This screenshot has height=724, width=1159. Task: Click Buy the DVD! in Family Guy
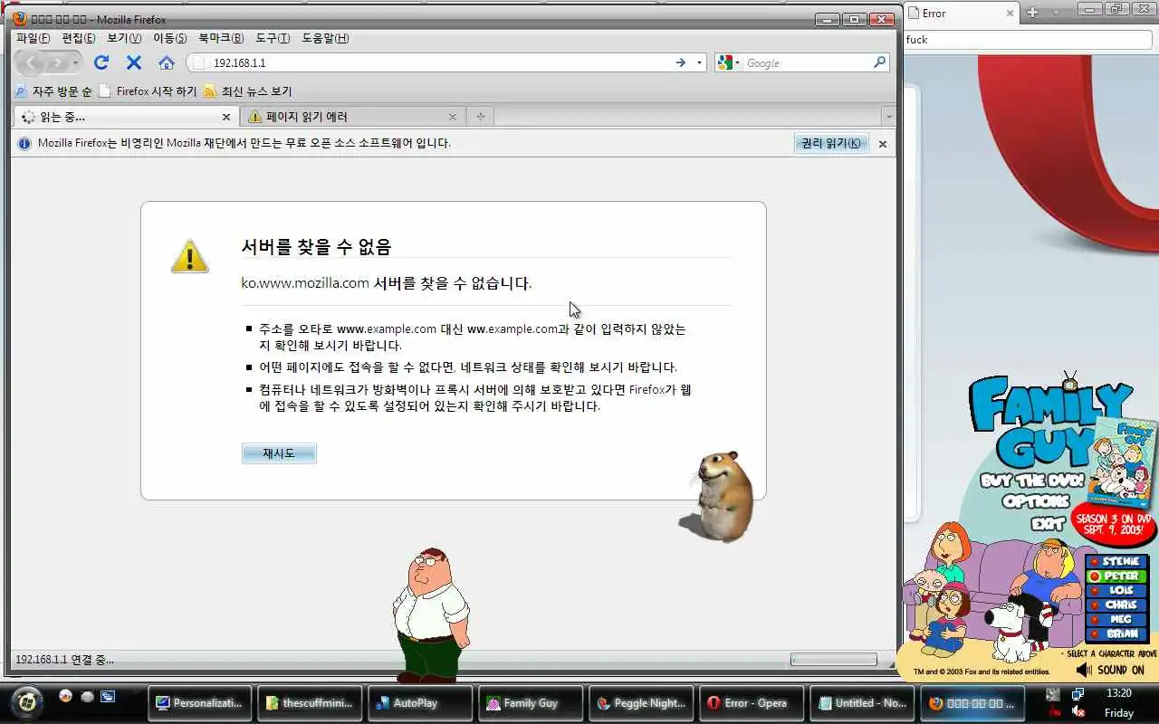click(1032, 481)
